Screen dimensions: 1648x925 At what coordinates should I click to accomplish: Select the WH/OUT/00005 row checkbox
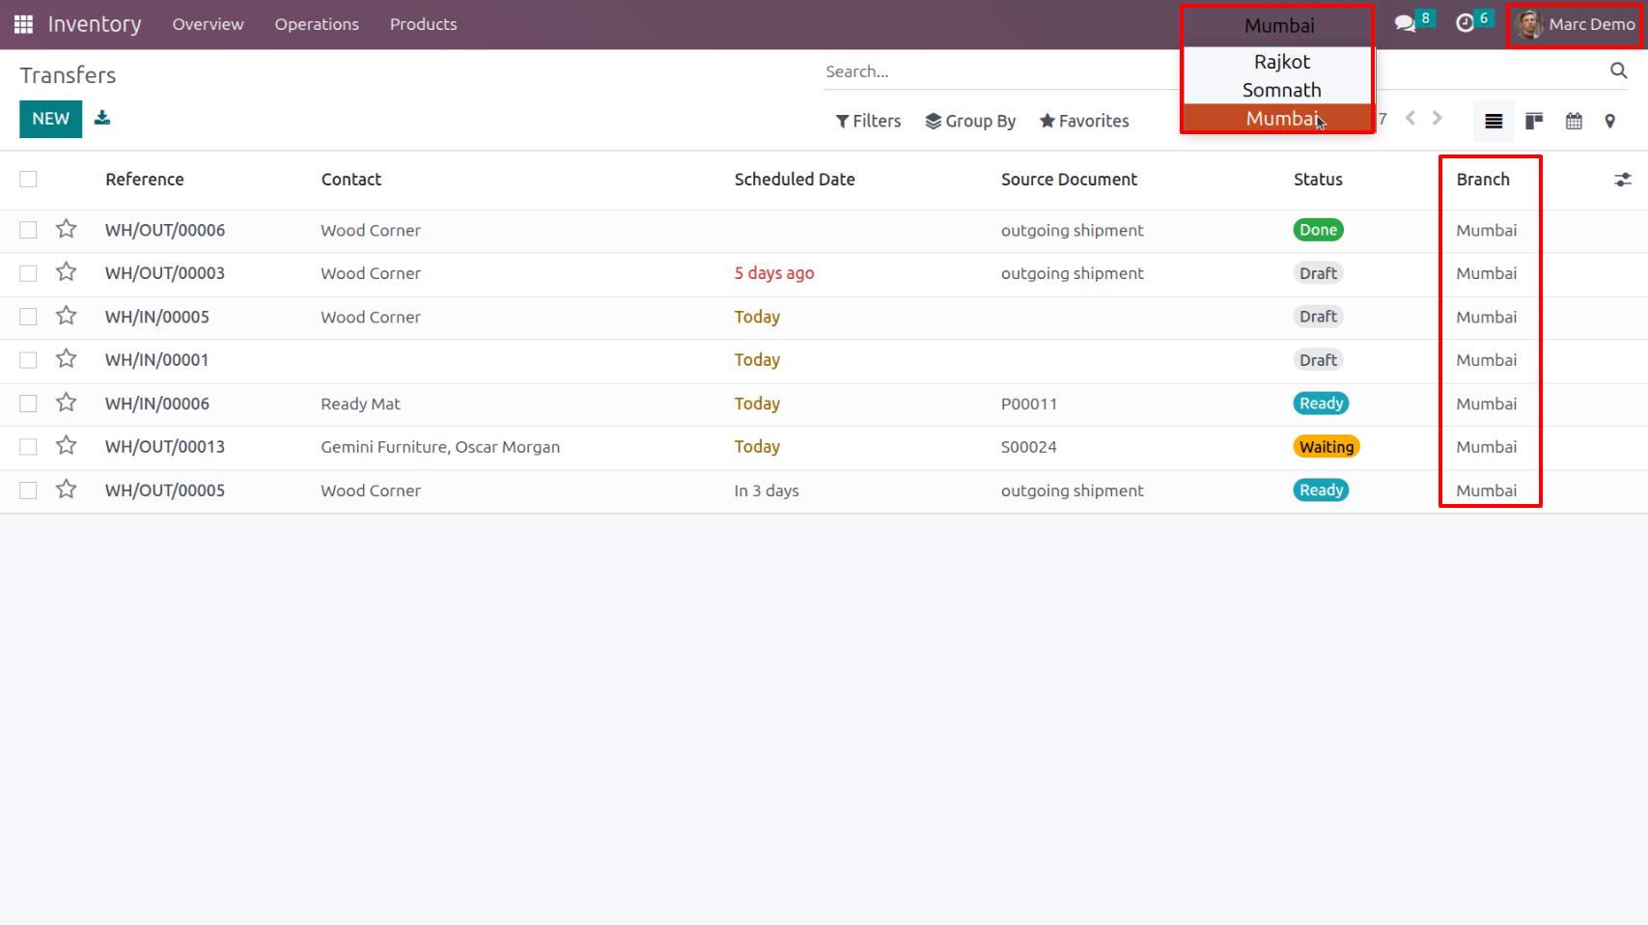tap(28, 491)
